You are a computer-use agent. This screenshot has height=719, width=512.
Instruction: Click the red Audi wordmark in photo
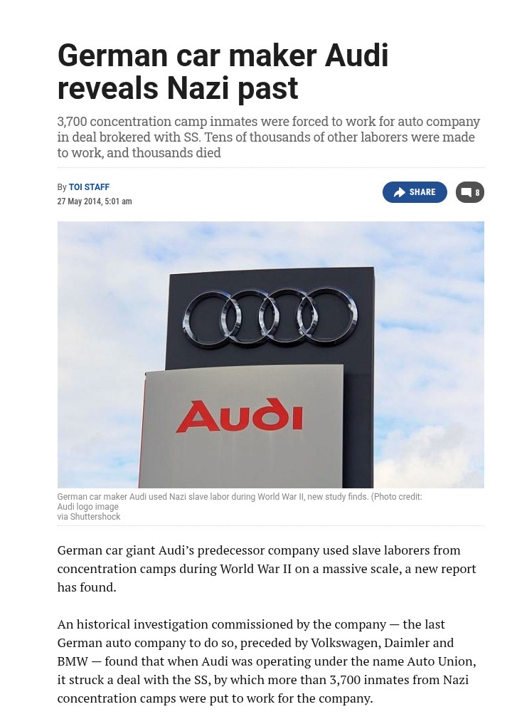click(x=240, y=416)
